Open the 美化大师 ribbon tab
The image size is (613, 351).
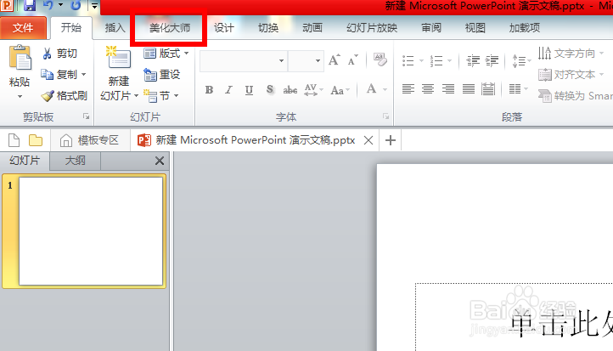click(170, 28)
